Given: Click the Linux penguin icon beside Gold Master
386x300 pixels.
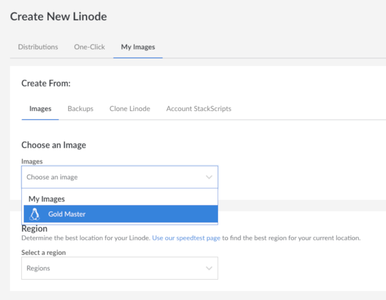Looking at the screenshot, I should (34, 214).
